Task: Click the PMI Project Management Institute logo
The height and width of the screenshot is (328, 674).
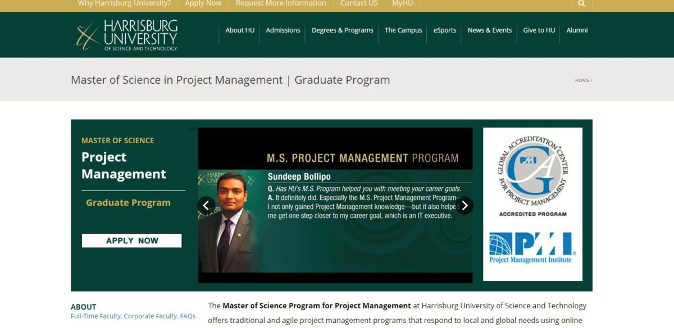Action: (532, 248)
